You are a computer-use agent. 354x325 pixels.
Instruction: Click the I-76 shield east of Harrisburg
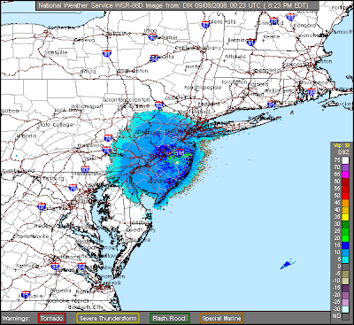click(x=106, y=151)
